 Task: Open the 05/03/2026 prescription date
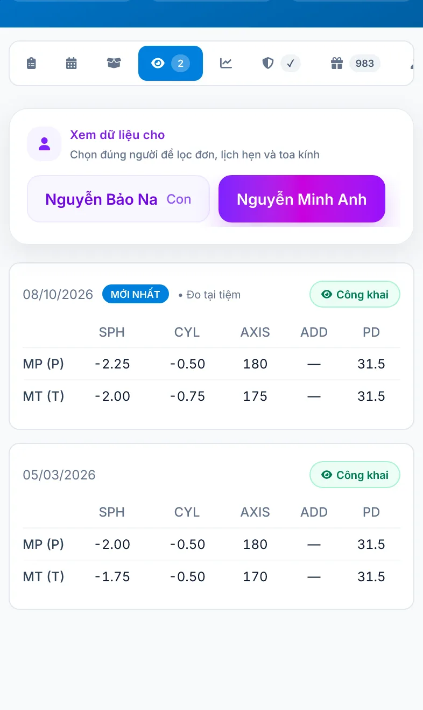[x=59, y=475]
